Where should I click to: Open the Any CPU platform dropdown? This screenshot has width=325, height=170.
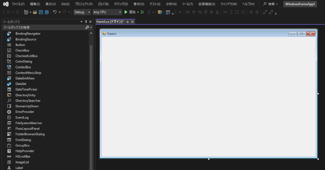(107, 12)
